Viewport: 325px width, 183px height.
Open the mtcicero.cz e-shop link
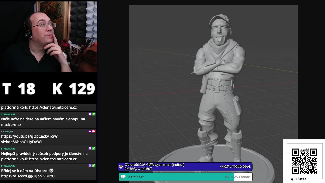[11, 125]
